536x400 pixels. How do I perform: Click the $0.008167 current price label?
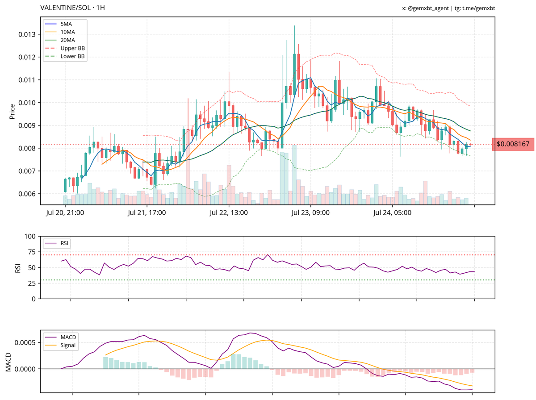513,144
